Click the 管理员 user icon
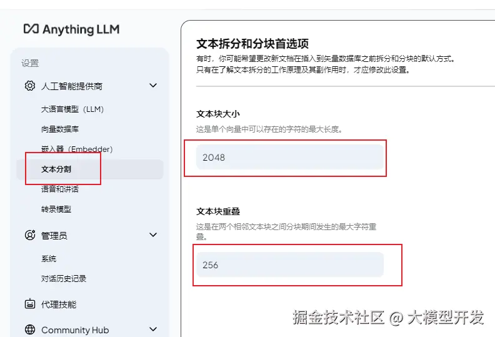This screenshot has width=495, height=337. coord(29,236)
